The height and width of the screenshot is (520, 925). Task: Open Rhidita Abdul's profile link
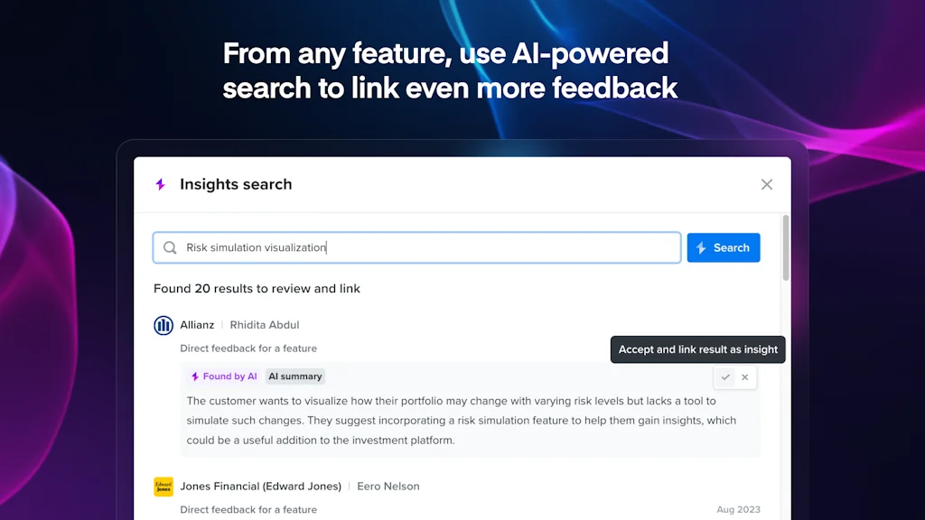[x=264, y=325]
